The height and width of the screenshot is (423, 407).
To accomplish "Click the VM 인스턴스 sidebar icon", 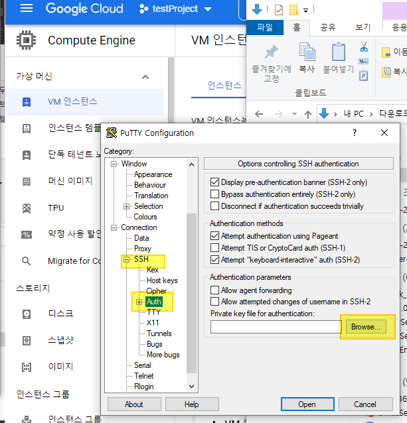I will (x=27, y=102).
